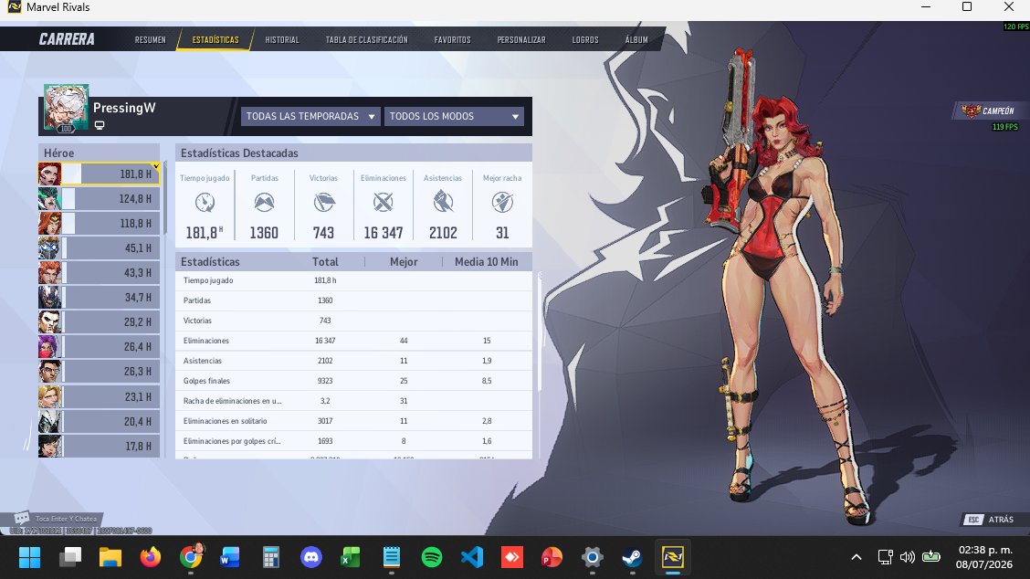Open the Todos los modos dropdown
1030x579 pixels.
tap(454, 116)
